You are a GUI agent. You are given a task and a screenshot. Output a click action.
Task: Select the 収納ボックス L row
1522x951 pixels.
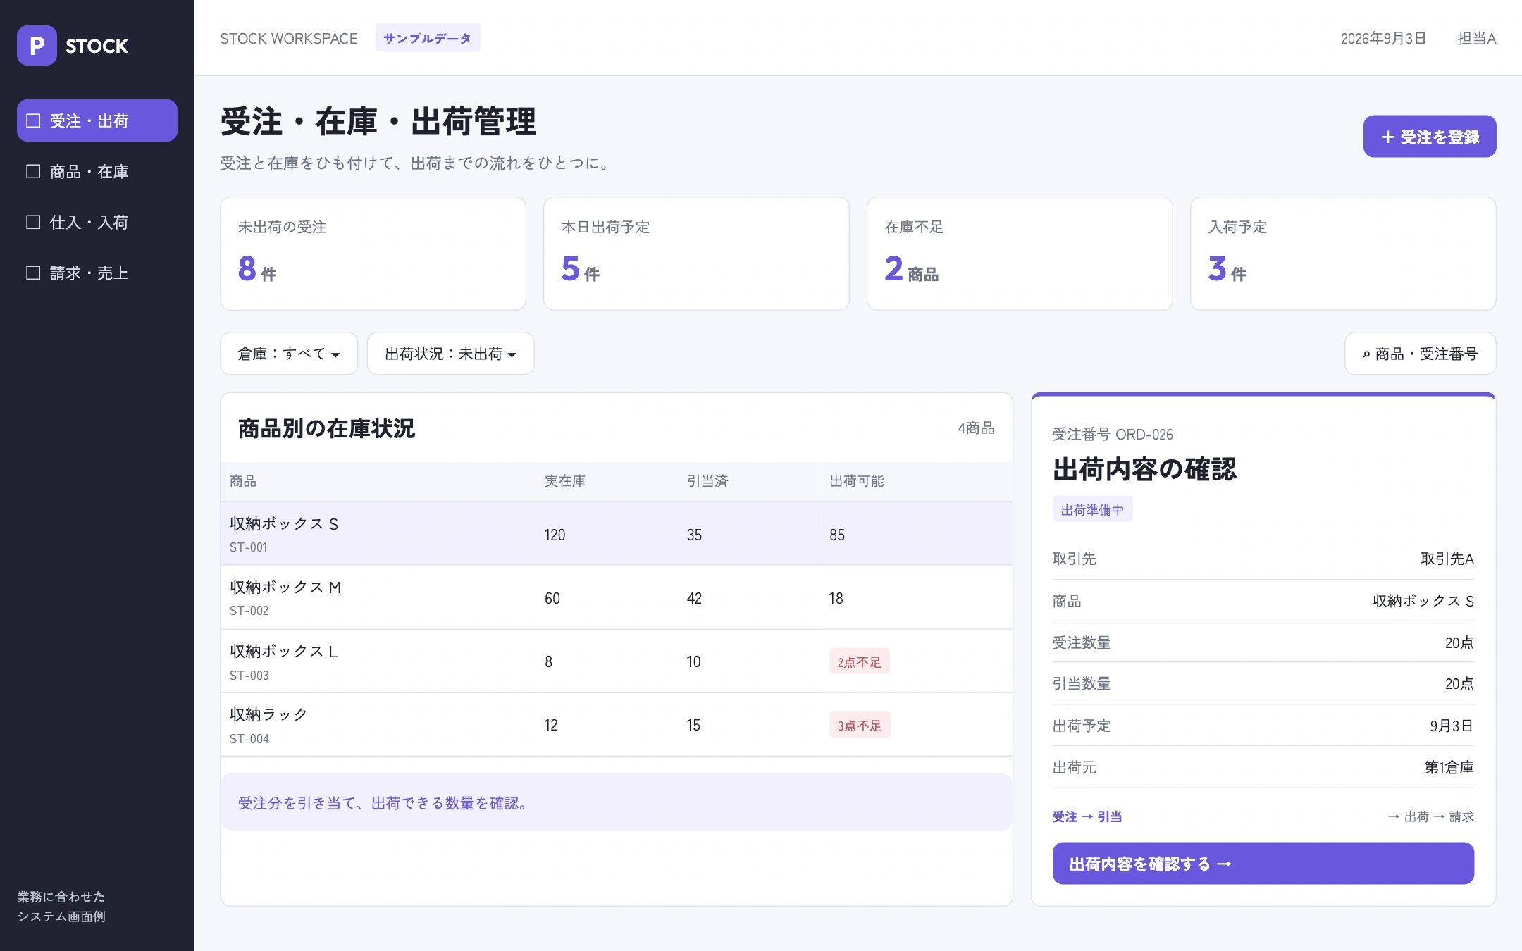pos(617,661)
